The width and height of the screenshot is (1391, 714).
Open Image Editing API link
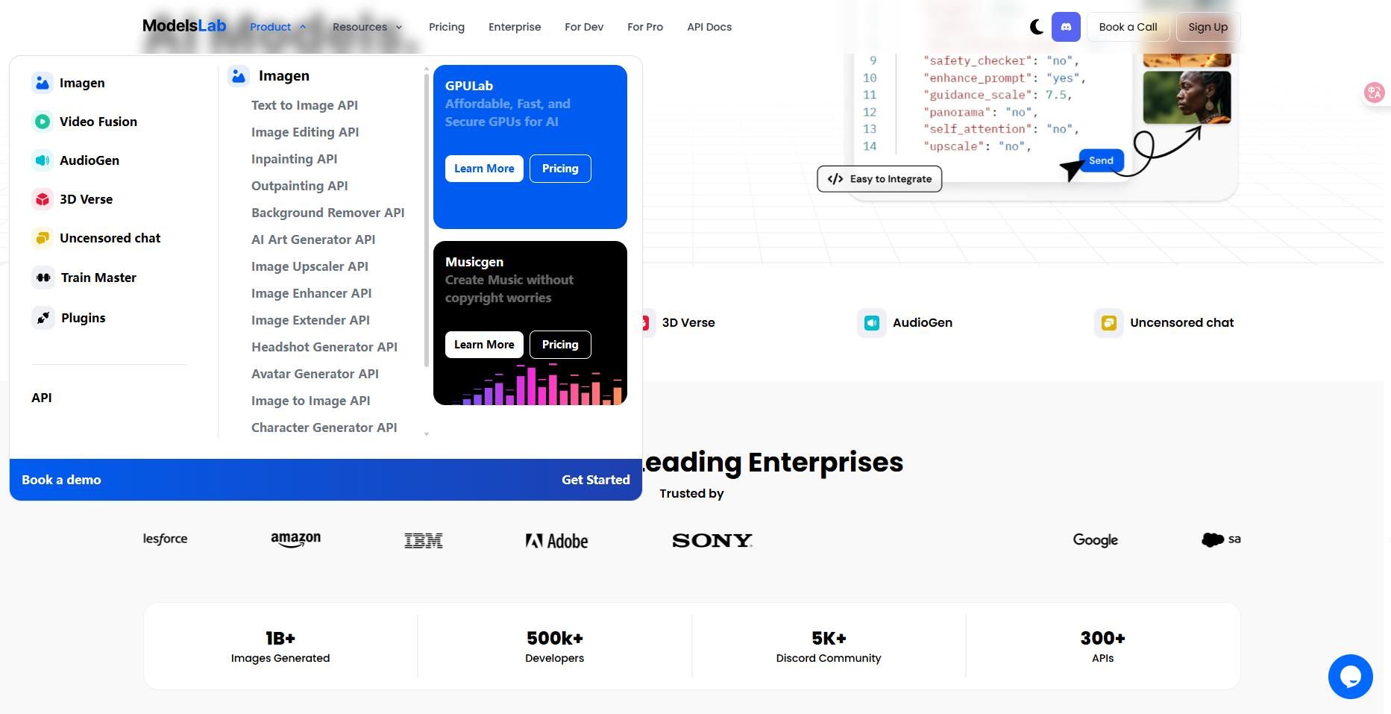[x=305, y=132]
